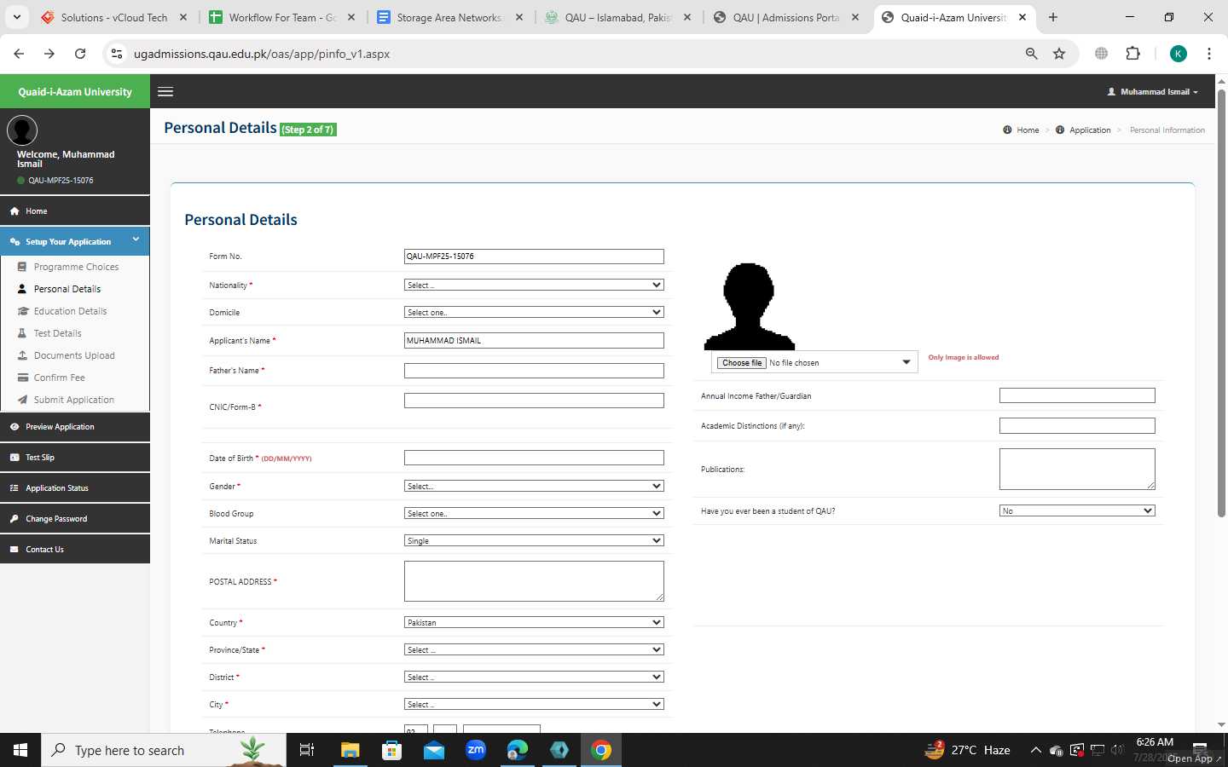Image resolution: width=1228 pixels, height=767 pixels.
Task: Open Windows Start menu
Action: point(20,750)
